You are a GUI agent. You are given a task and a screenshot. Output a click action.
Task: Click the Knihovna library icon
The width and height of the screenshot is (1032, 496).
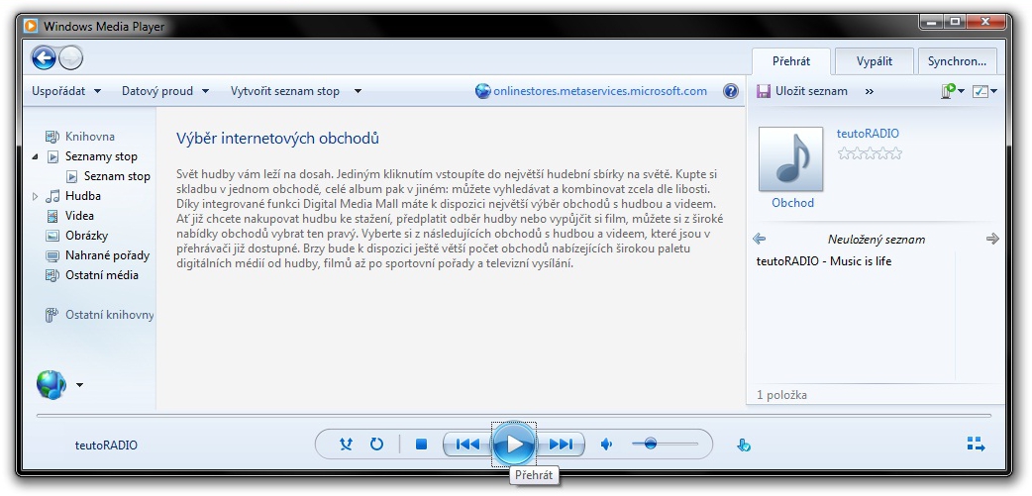52,137
